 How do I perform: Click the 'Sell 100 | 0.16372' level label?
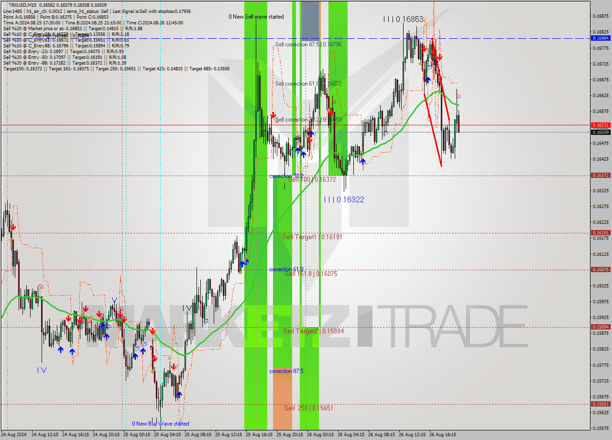click(x=312, y=179)
